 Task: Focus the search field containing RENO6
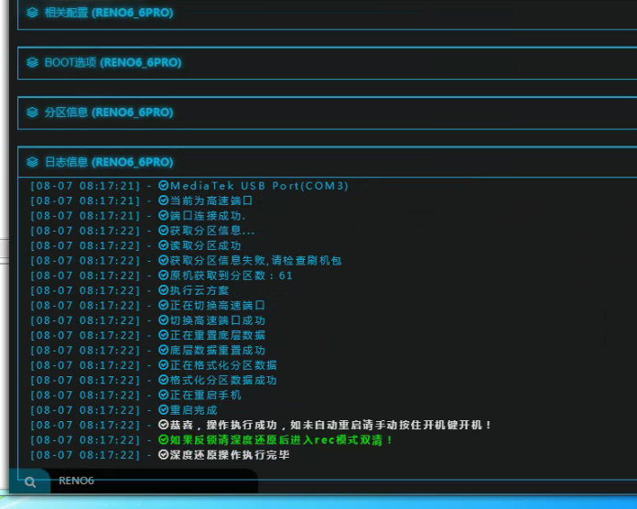pos(154,481)
